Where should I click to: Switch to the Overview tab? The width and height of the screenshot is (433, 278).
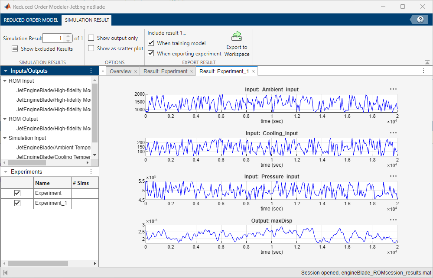[x=120, y=71]
